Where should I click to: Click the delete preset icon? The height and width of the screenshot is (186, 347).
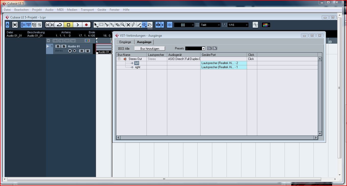coord(215,48)
